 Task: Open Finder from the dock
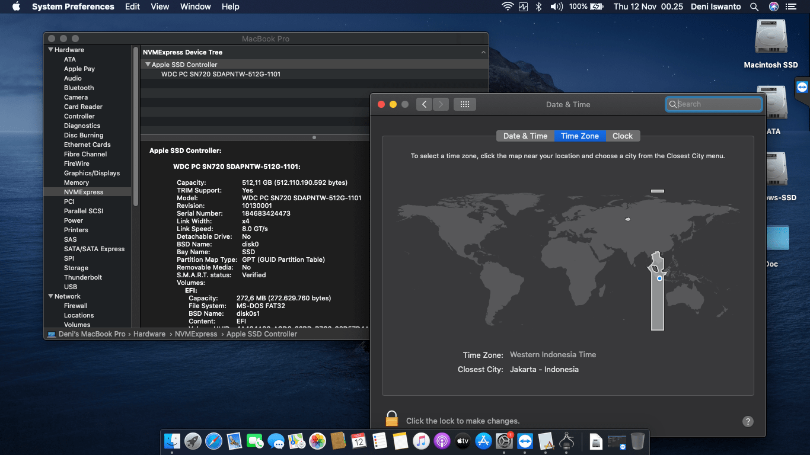[x=172, y=441]
